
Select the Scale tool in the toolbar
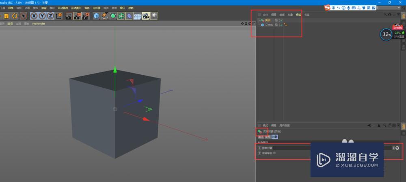6,16
